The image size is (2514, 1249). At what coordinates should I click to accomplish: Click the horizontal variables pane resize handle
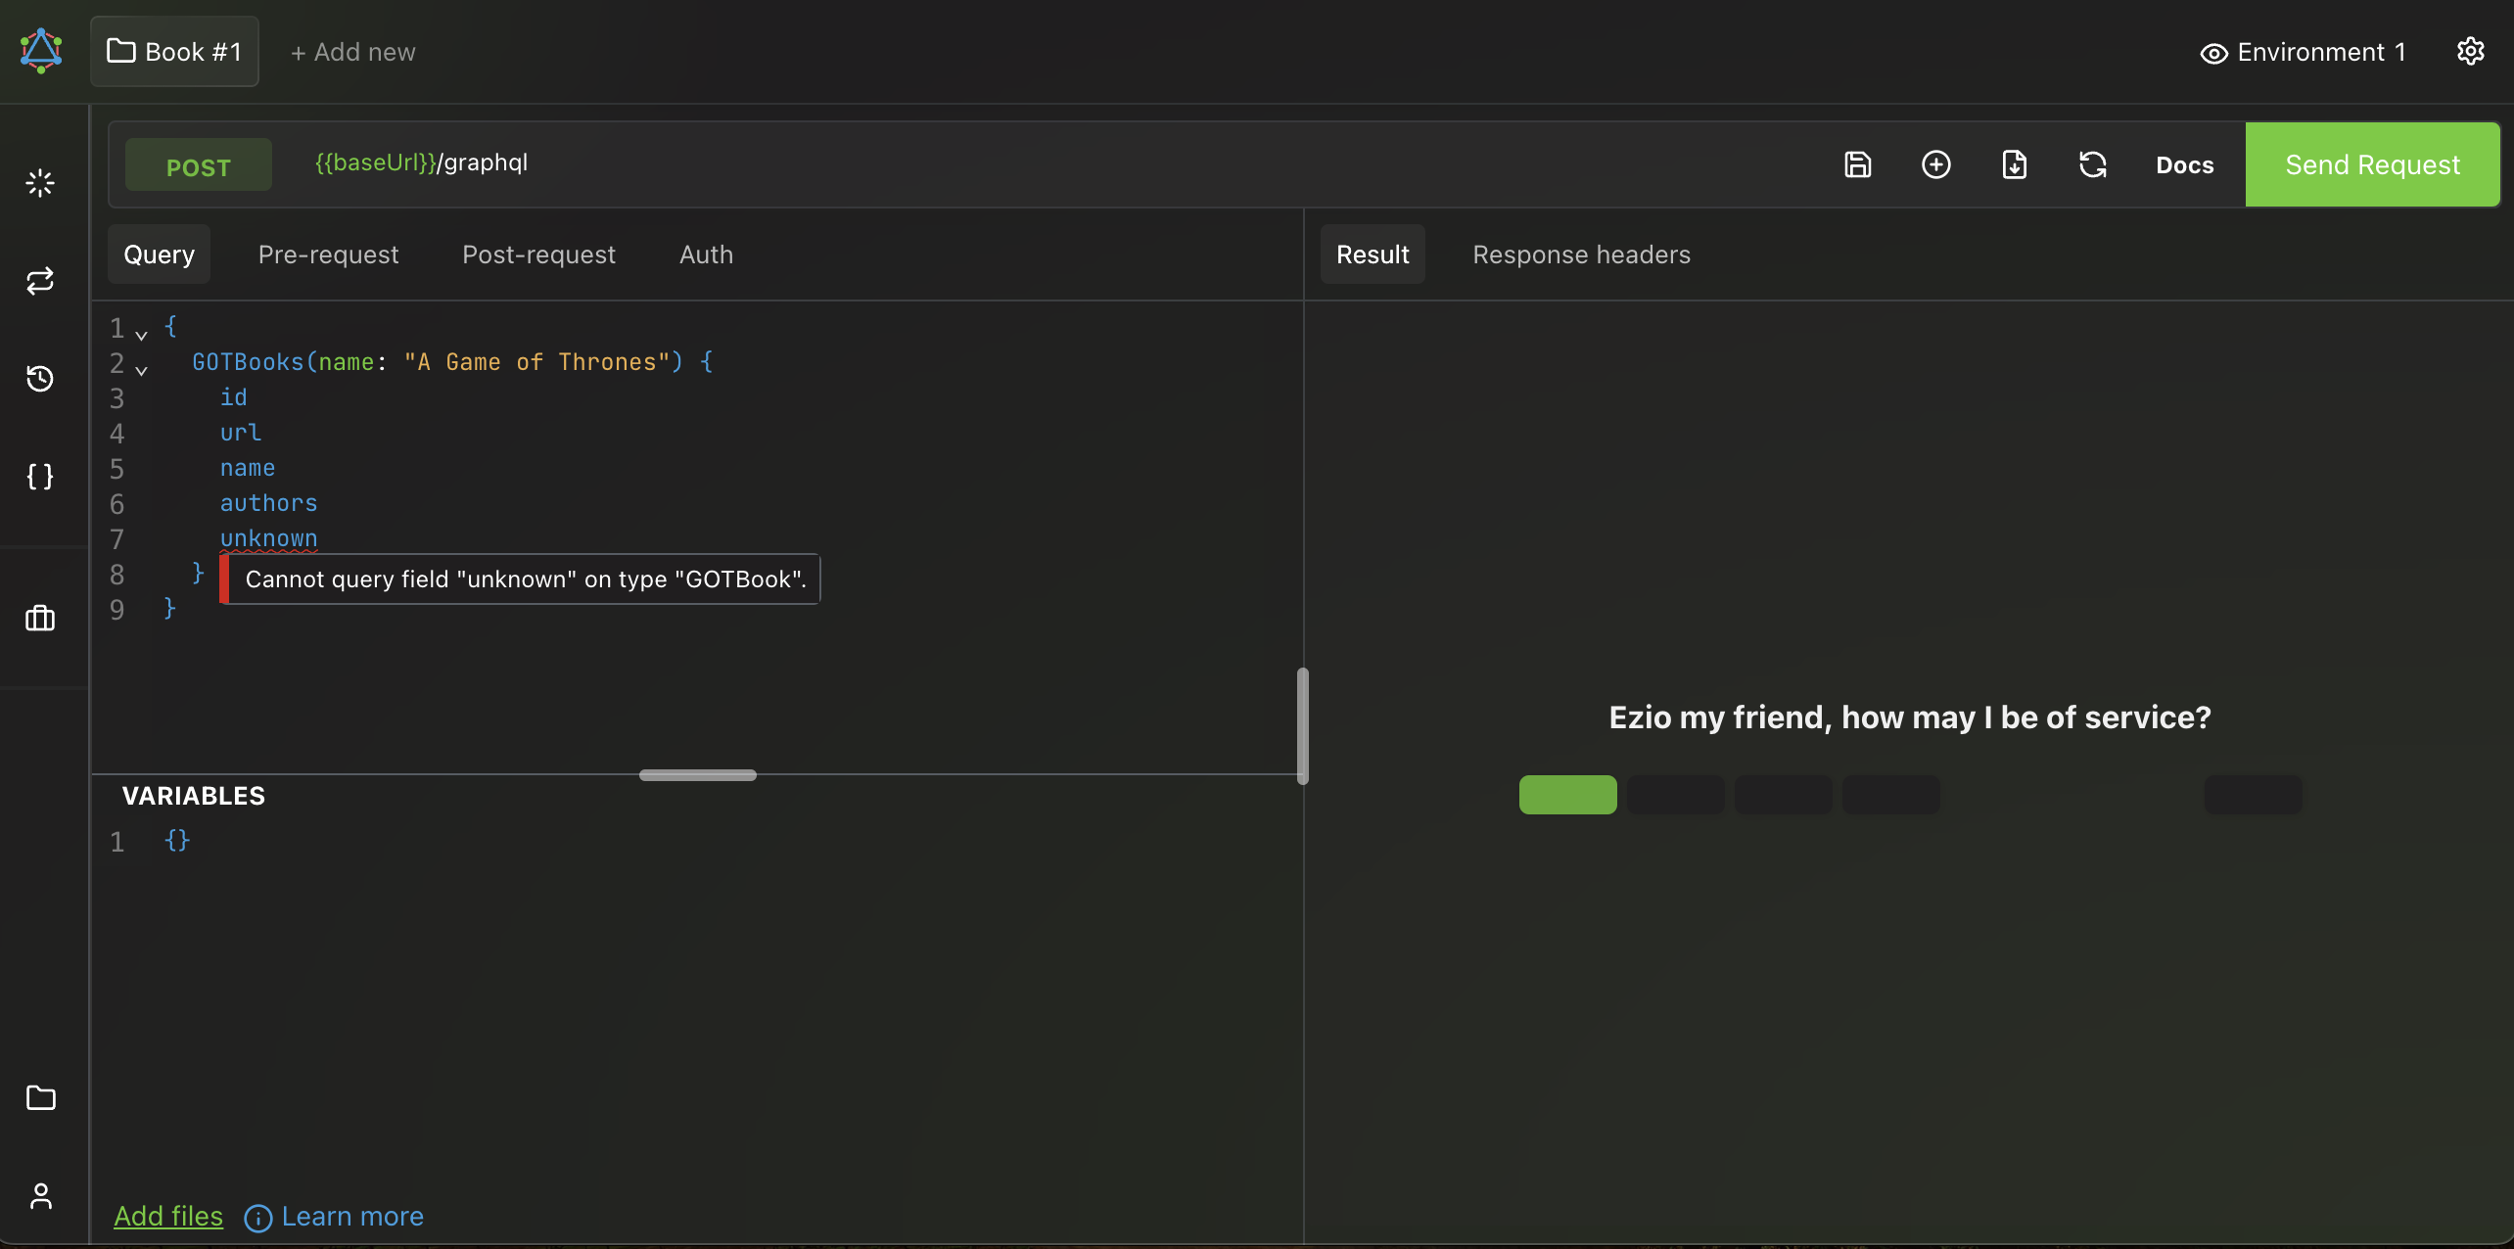tap(697, 774)
